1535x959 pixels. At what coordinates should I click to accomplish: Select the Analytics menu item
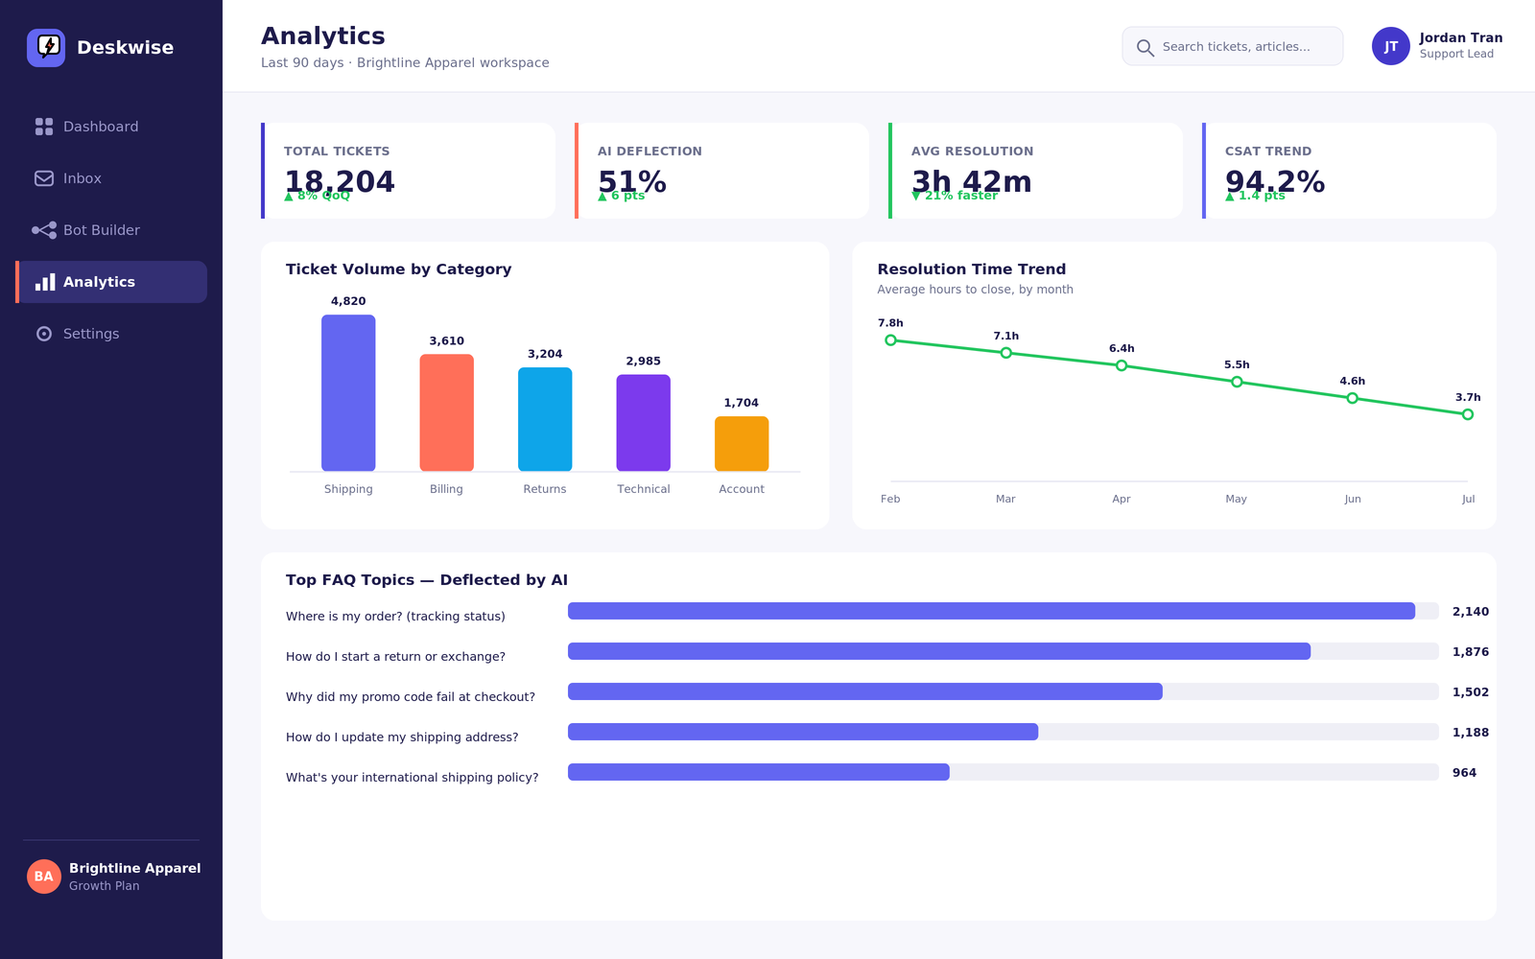click(111, 282)
